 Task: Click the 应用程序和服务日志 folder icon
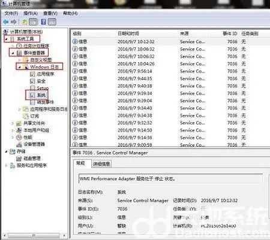coord(25,109)
